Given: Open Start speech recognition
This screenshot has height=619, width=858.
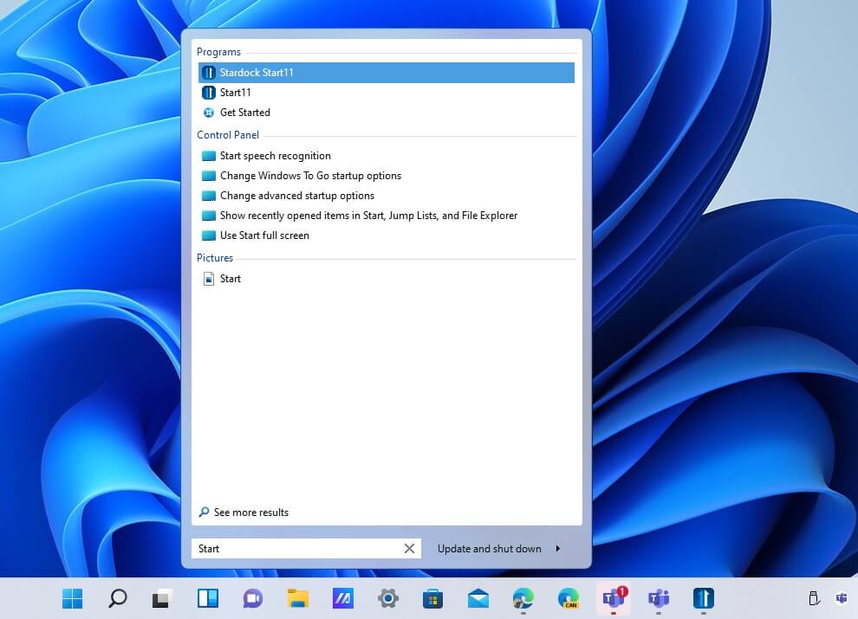Looking at the screenshot, I should coord(387,156).
